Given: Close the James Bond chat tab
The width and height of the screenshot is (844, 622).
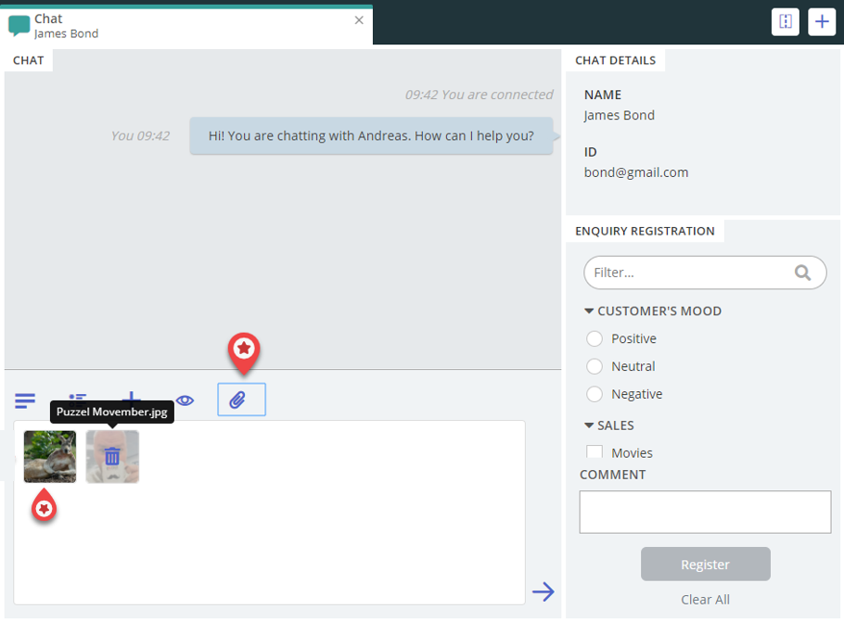Looking at the screenshot, I should (x=359, y=19).
